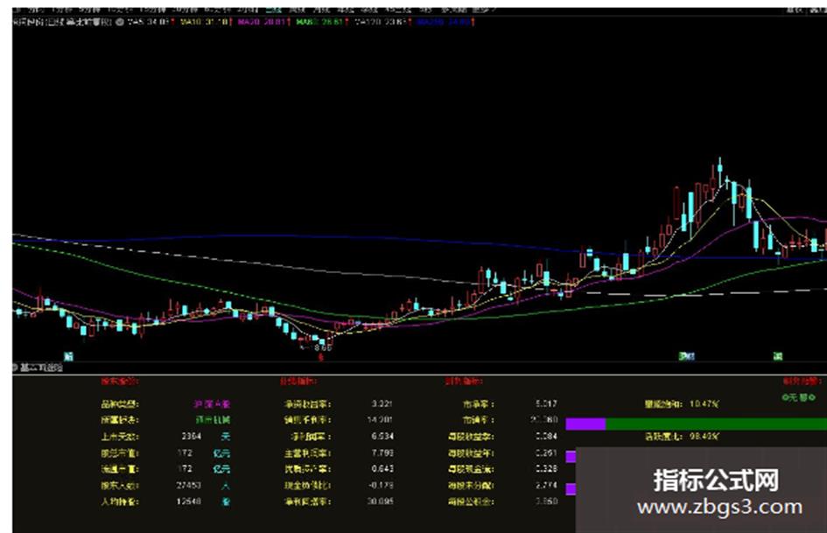The height and width of the screenshot is (533, 827).
Task: Click the green segment of progress bar
Action: [x=716, y=424]
